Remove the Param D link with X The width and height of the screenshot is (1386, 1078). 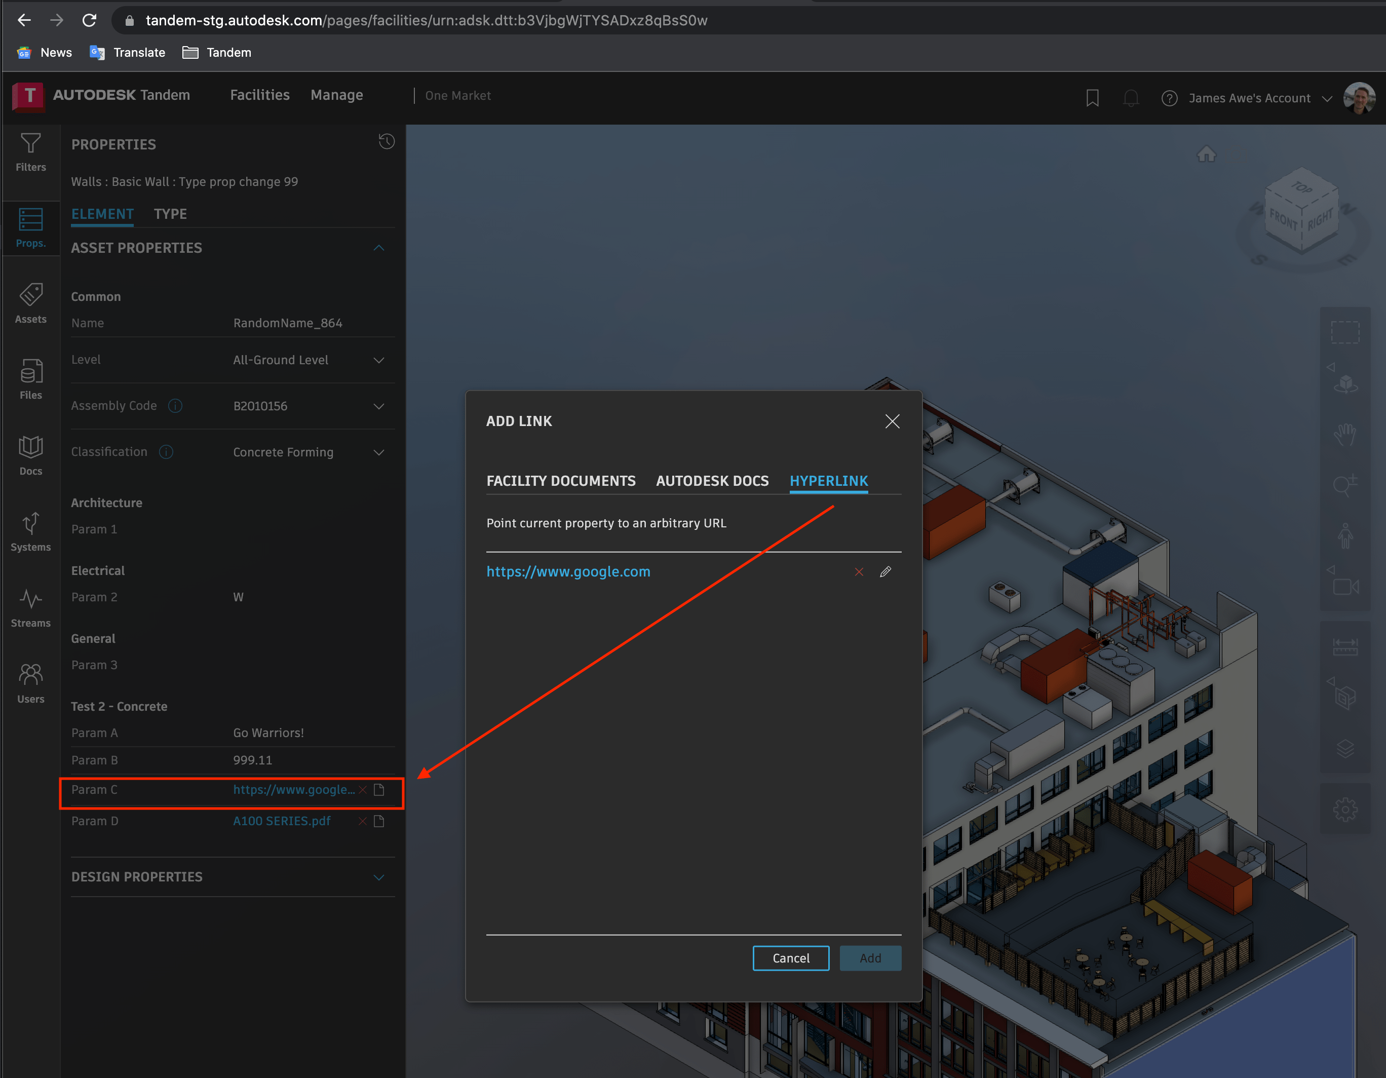362,821
